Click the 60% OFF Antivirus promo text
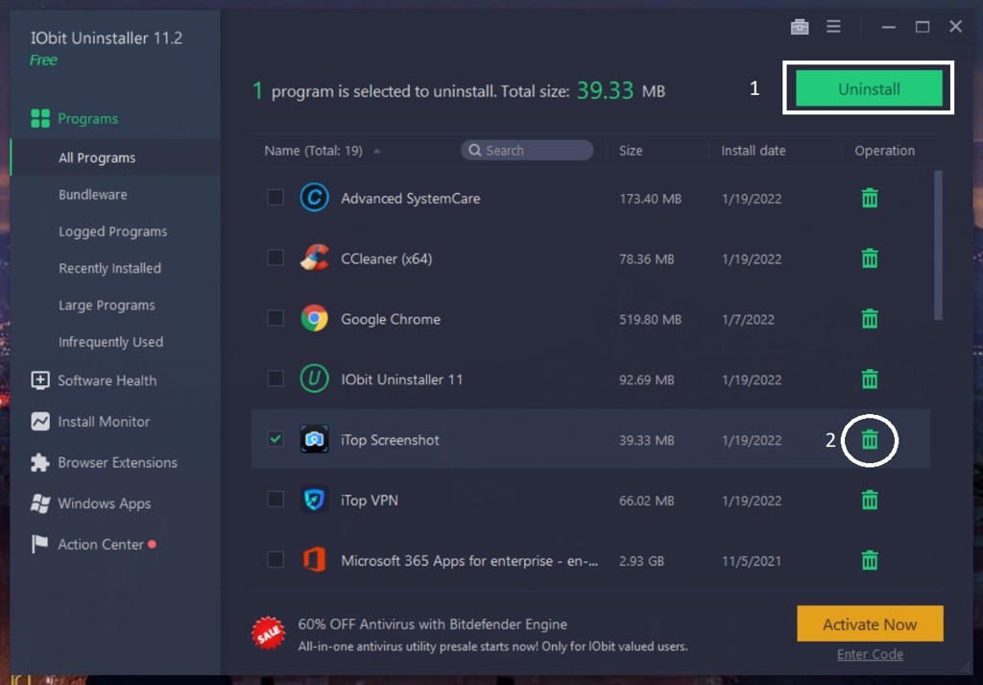 [433, 624]
